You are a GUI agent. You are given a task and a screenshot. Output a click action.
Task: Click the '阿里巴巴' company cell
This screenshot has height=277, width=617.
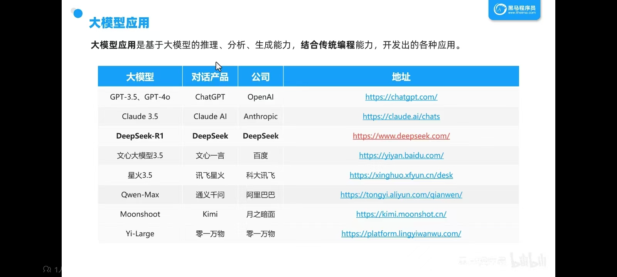[x=261, y=195]
